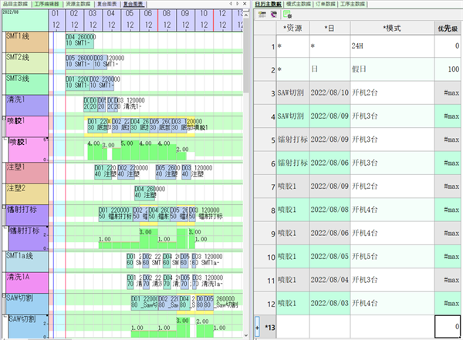Image resolution: width=463 pixels, height=340 pixels.
Task: Click the D04 260000 bar on SMT1线
Action: [x=79, y=40]
